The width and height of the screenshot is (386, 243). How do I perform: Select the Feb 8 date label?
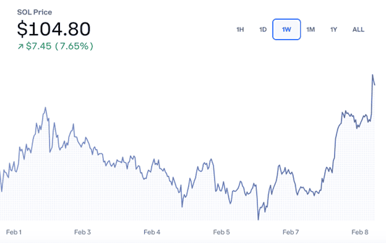tap(360, 232)
